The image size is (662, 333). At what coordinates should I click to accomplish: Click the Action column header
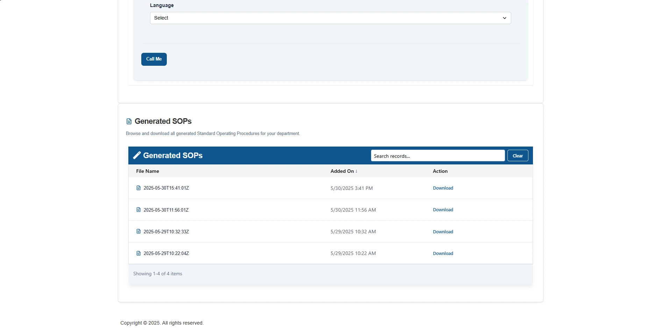440,171
